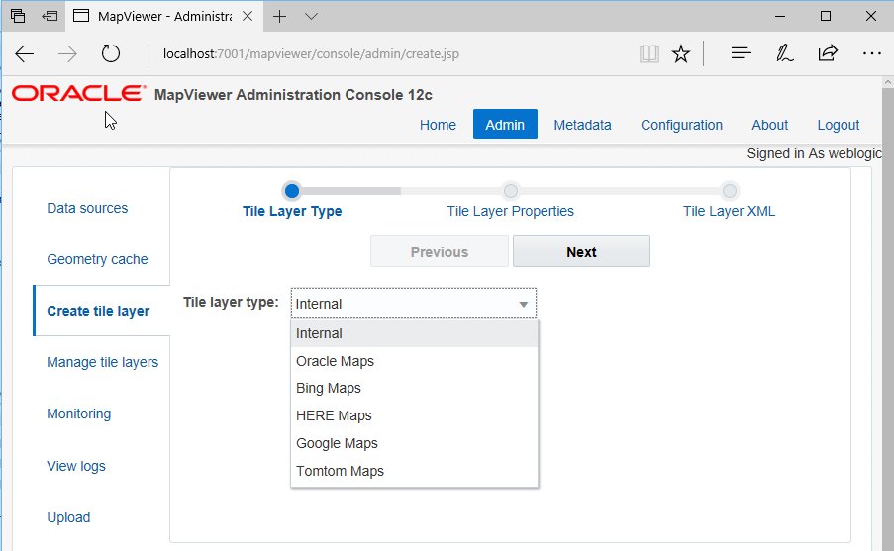Click the "Tile layer type:" label
Screen dimensions: 894x551
point(231,302)
